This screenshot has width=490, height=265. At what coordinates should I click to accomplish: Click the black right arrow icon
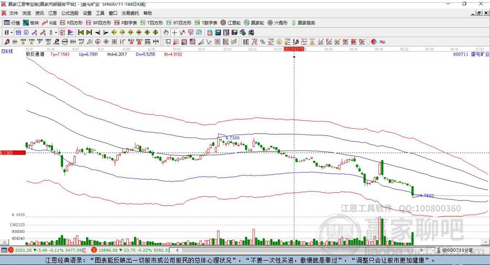(106, 33)
